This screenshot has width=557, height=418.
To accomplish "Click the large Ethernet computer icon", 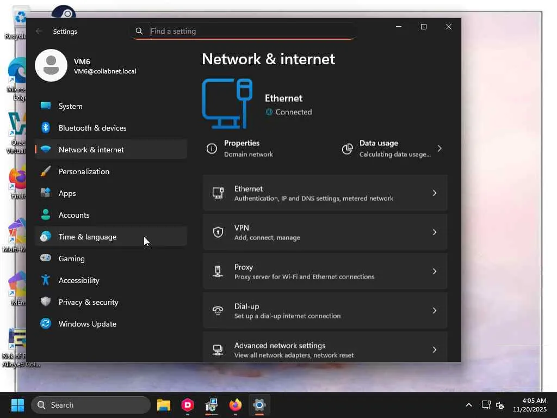I will point(227,103).
